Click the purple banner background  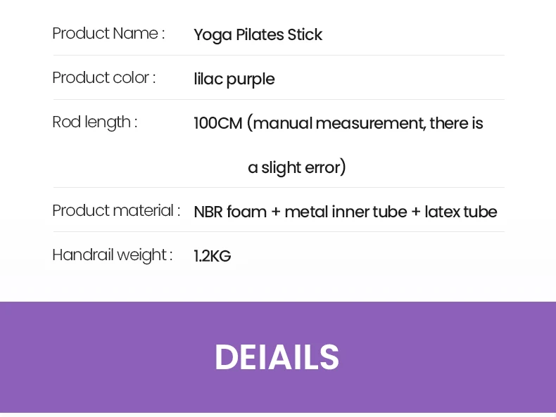(x=278, y=357)
